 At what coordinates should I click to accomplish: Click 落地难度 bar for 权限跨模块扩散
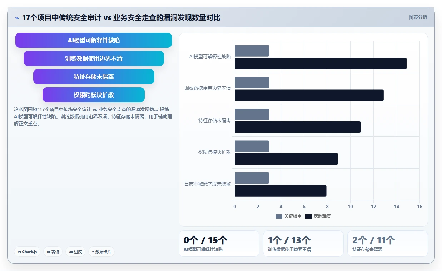pos(286,159)
